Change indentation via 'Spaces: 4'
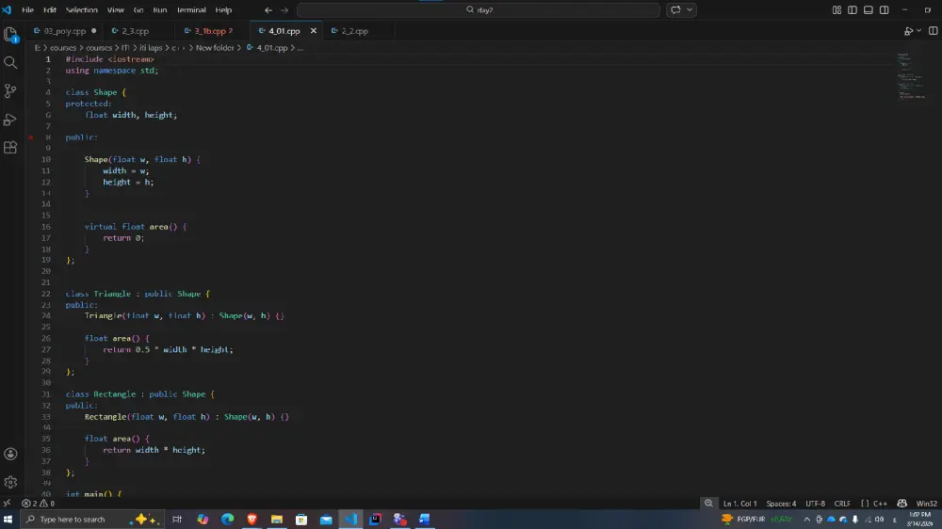The height and width of the screenshot is (529, 942). 781,504
